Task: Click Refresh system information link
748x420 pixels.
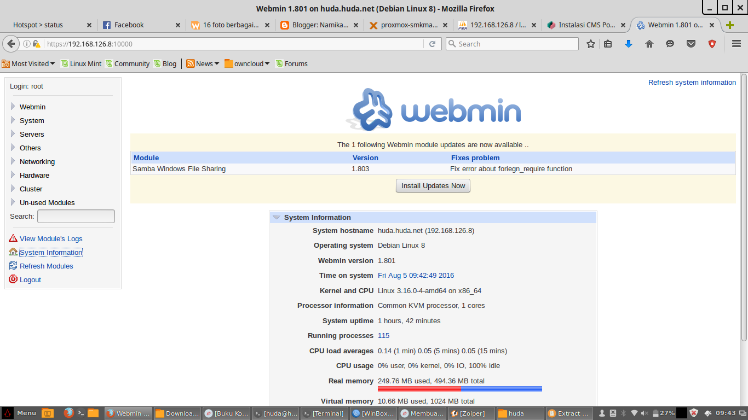Action: 692,83
